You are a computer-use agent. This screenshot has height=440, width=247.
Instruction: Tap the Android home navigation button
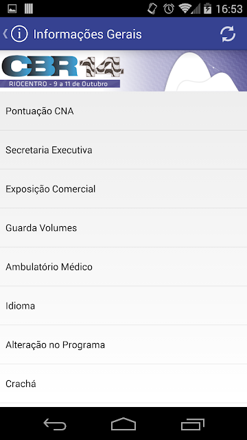[123, 423]
